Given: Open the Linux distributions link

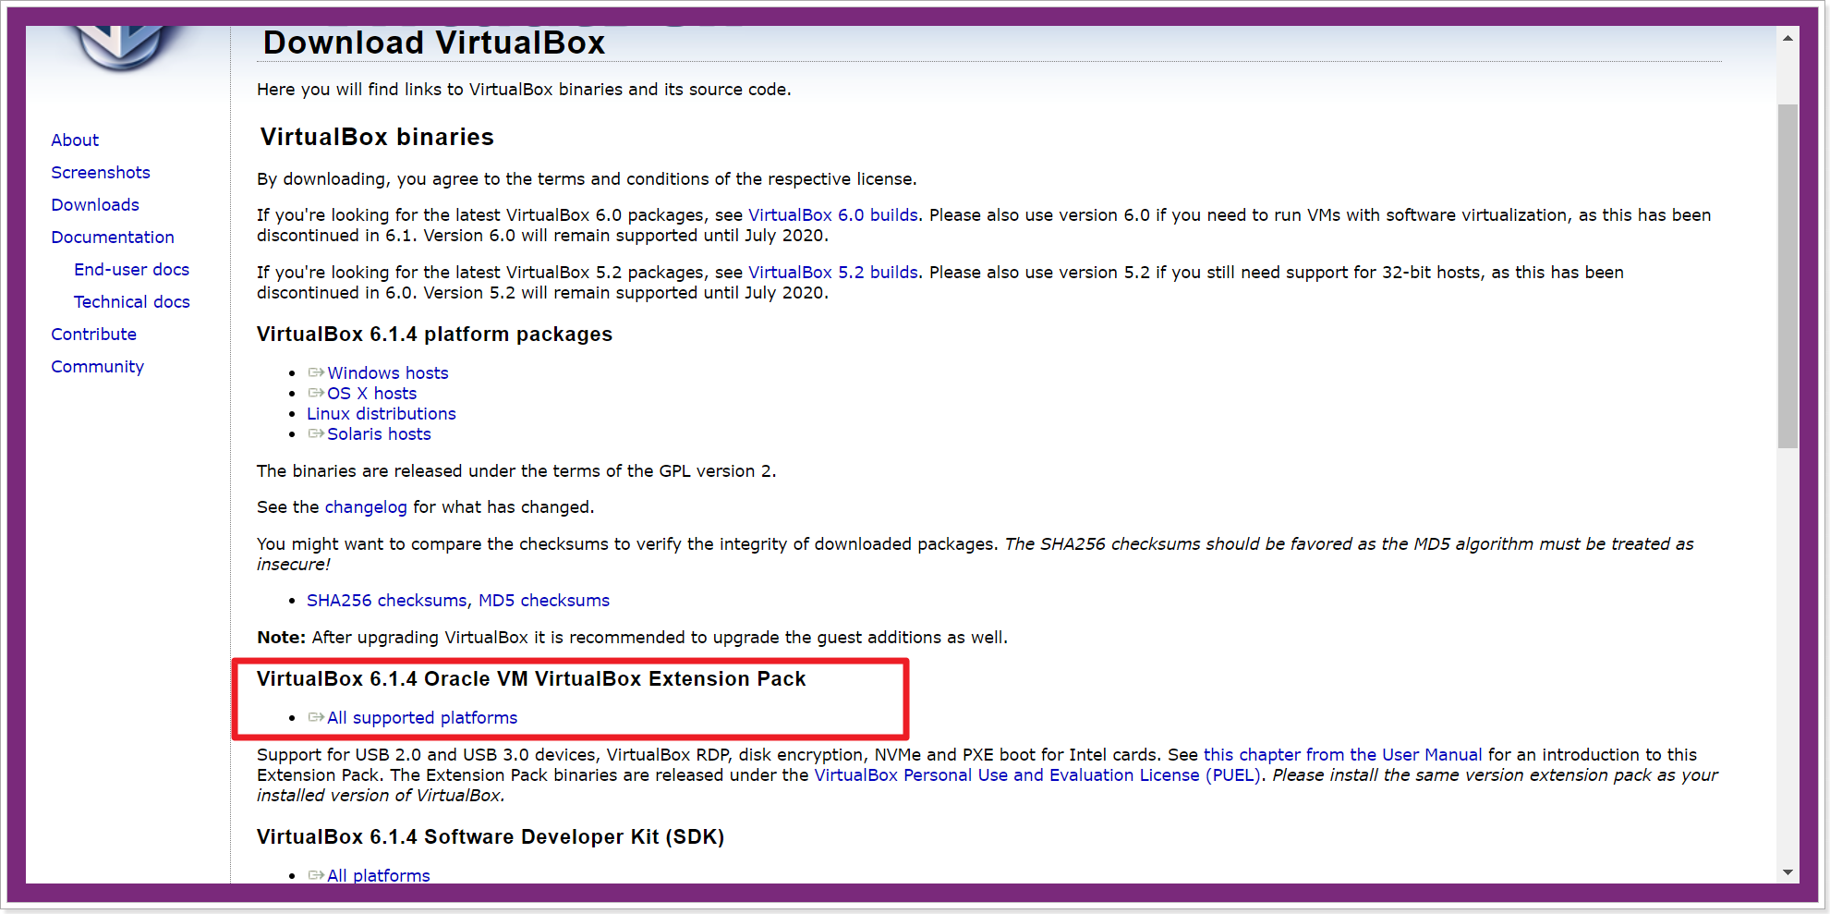Looking at the screenshot, I should 382,413.
